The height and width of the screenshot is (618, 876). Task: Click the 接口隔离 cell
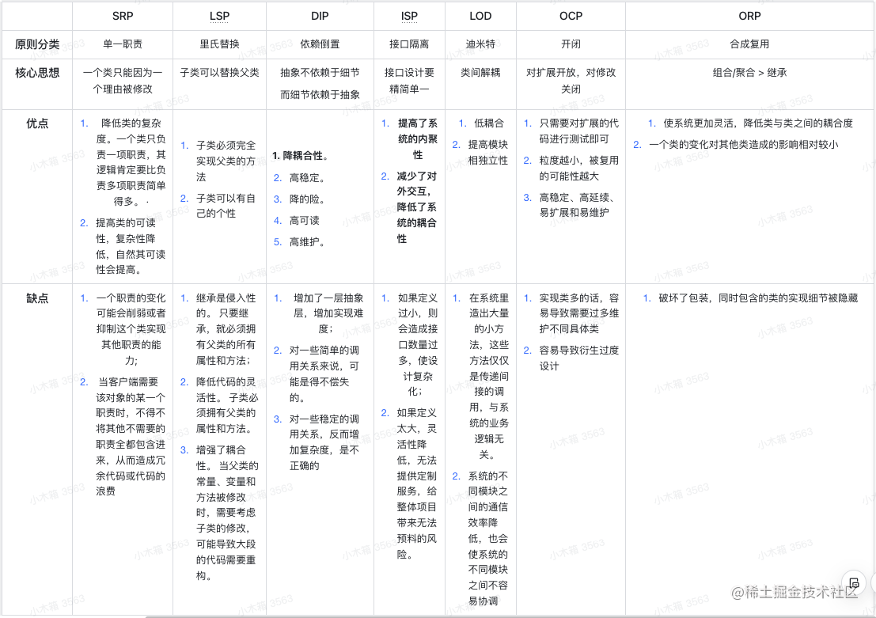(x=409, y=44)
